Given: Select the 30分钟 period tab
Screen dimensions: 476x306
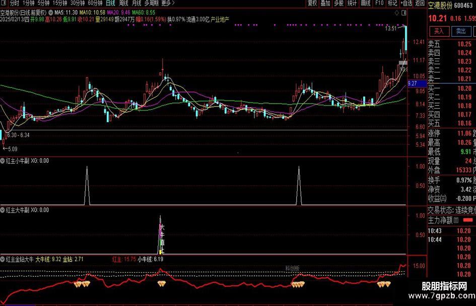Looking at the screenshot, I should (x=78, y=3).
